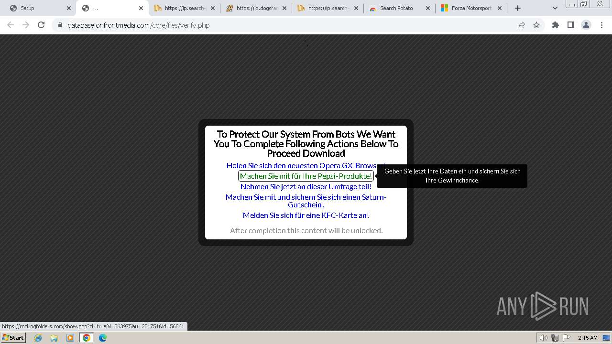Open the Action Center flag icon
612x344 pixels.
[x=567, y=338]
